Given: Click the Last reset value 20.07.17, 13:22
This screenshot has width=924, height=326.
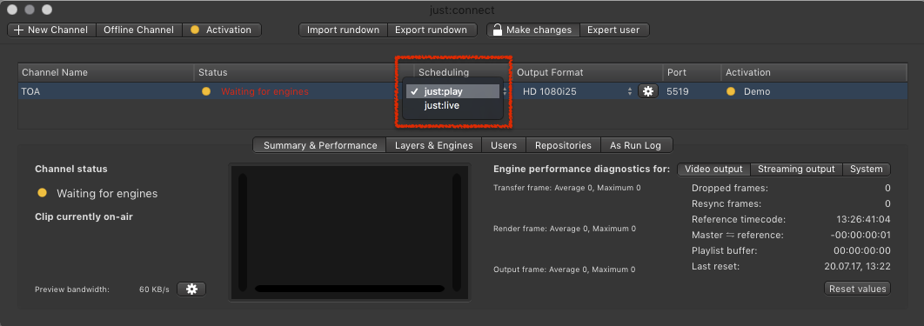Looking at the screenshot, I should pos(857,267).
